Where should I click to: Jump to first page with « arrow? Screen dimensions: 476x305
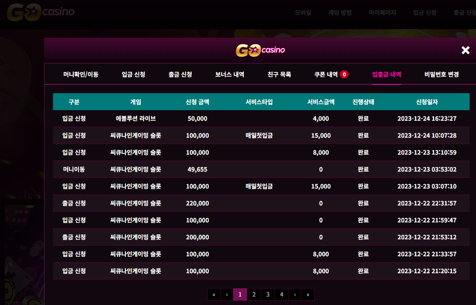(x=214, y=294)
